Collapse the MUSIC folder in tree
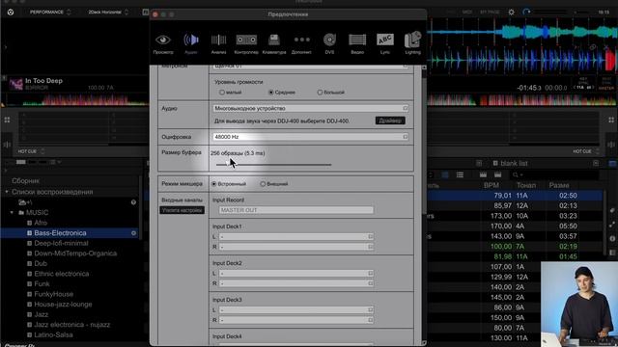This screenshot has width=618, height=347. click(12, 212)
